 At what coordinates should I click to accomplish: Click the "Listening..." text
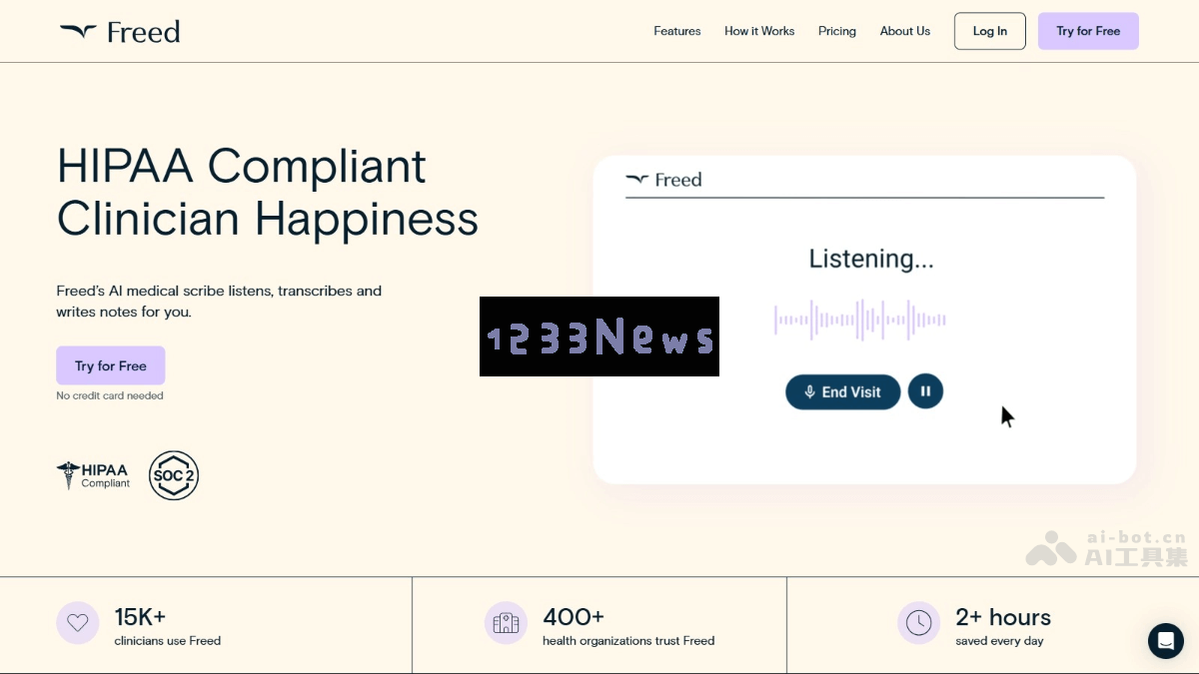coord(871,259)
